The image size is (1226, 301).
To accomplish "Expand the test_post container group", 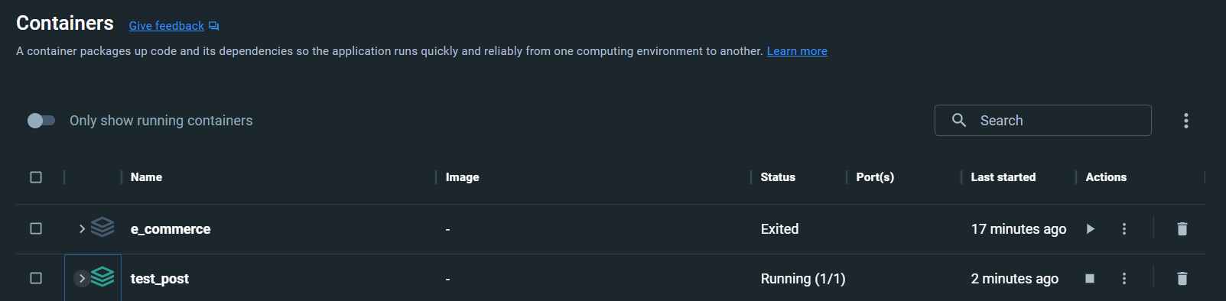I will (82, 279).
